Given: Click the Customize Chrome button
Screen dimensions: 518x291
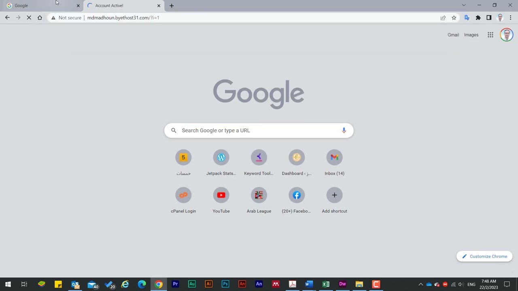Looking at the screenshot, I should [x=484, y=256].
